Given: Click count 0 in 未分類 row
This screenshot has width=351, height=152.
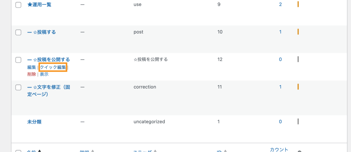Looking at the screenshot, I should coord(280,122).
